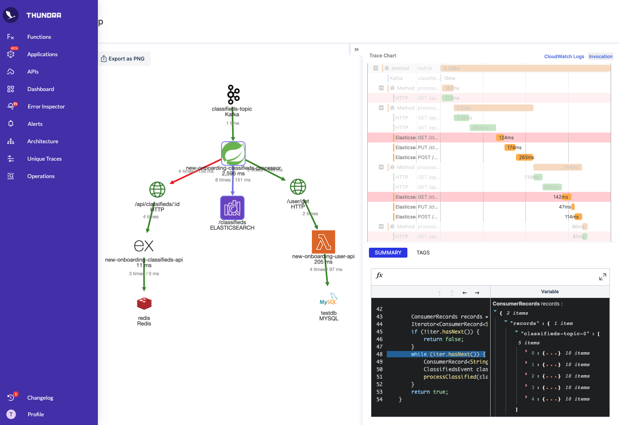
Task: Select code line 48 while loop
Action: point(436,354)
